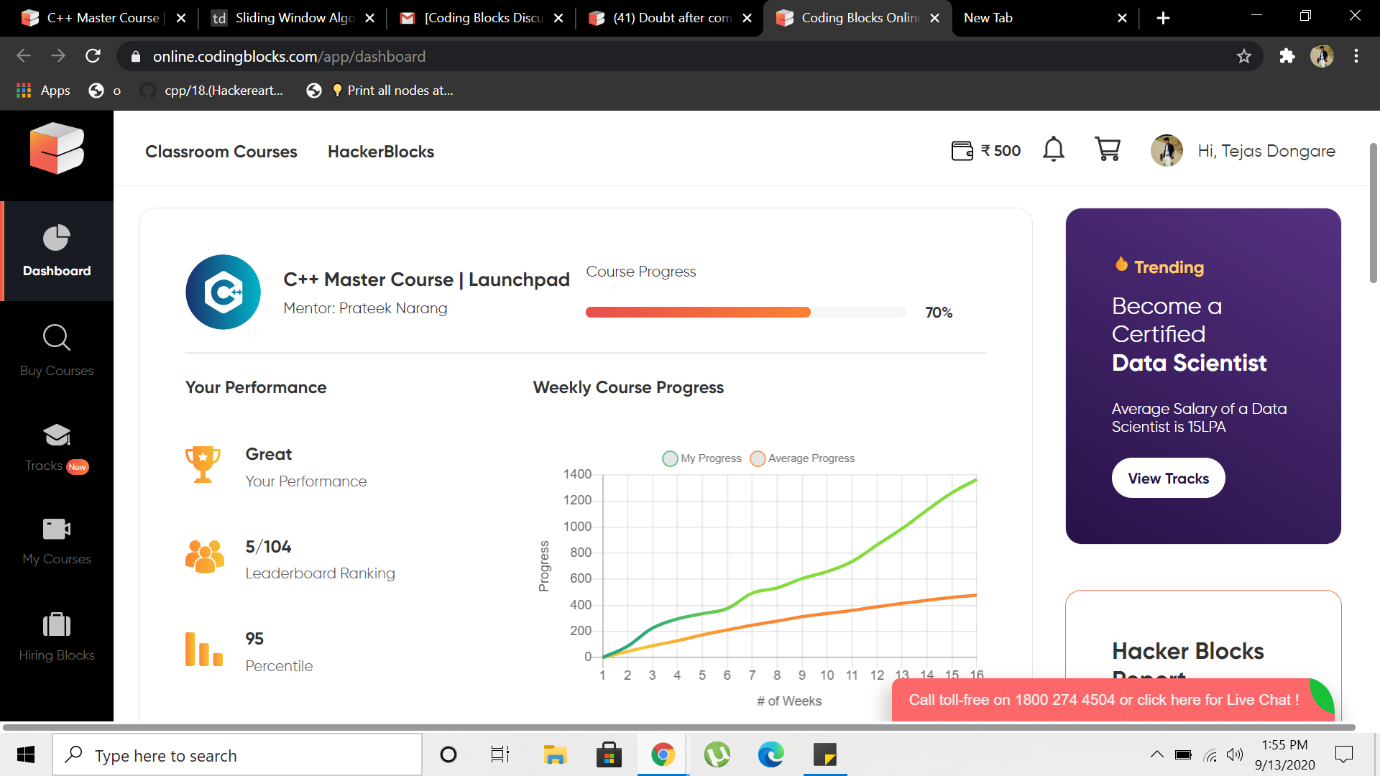Open the notifications bell

click(x=1054, y=149)
